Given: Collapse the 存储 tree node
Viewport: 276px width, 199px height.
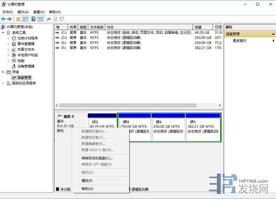Looking at the screenshot, I should tap(4, 72).
